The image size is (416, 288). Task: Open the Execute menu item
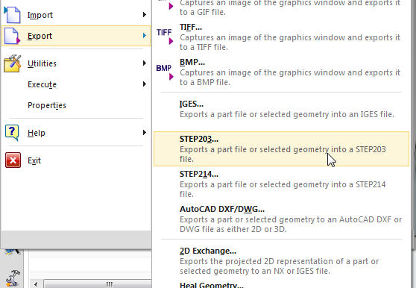[76, 84]
